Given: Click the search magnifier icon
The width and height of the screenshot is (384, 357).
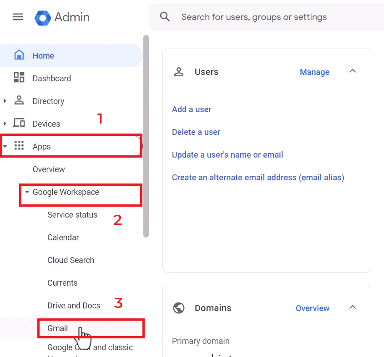Looking at the screenshot, I should (165, 17).
